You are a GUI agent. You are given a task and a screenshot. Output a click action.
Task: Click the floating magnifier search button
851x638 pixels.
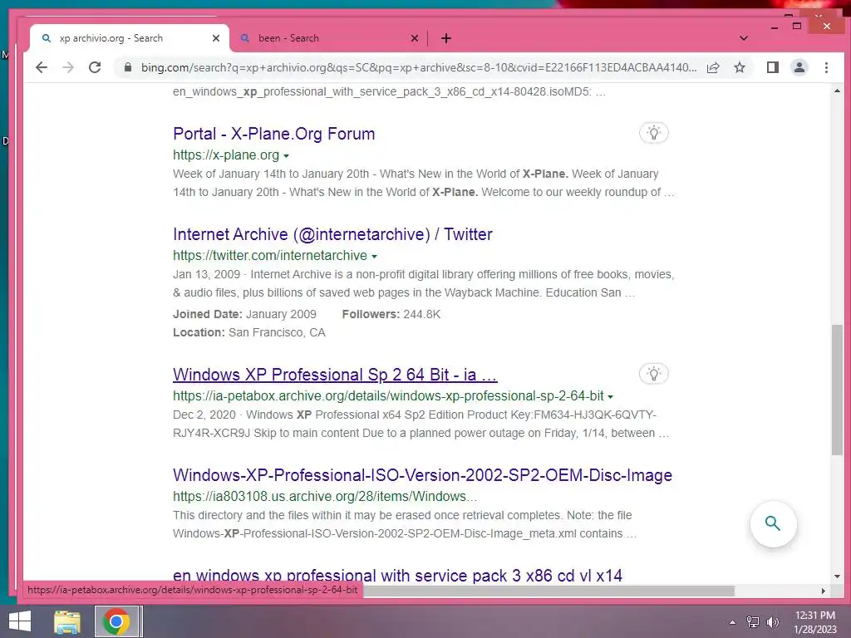coord(773,523)
